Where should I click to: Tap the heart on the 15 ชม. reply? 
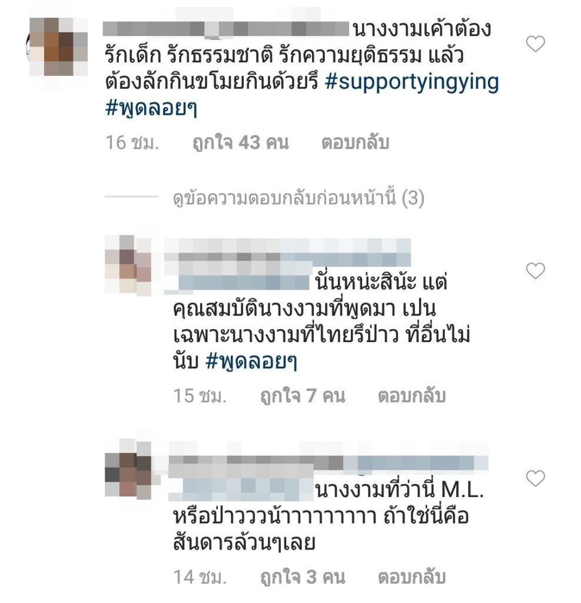click(x=535, y=271)
